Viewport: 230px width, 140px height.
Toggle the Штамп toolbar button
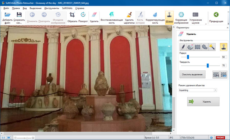tap(169, 18)
